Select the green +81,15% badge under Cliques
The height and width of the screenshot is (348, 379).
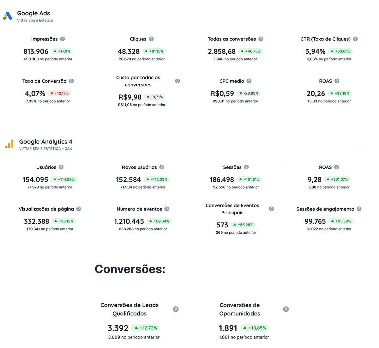154,51
